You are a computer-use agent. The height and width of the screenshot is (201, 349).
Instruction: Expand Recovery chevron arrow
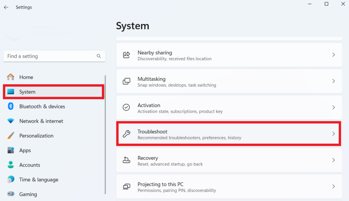click(333, 160)
